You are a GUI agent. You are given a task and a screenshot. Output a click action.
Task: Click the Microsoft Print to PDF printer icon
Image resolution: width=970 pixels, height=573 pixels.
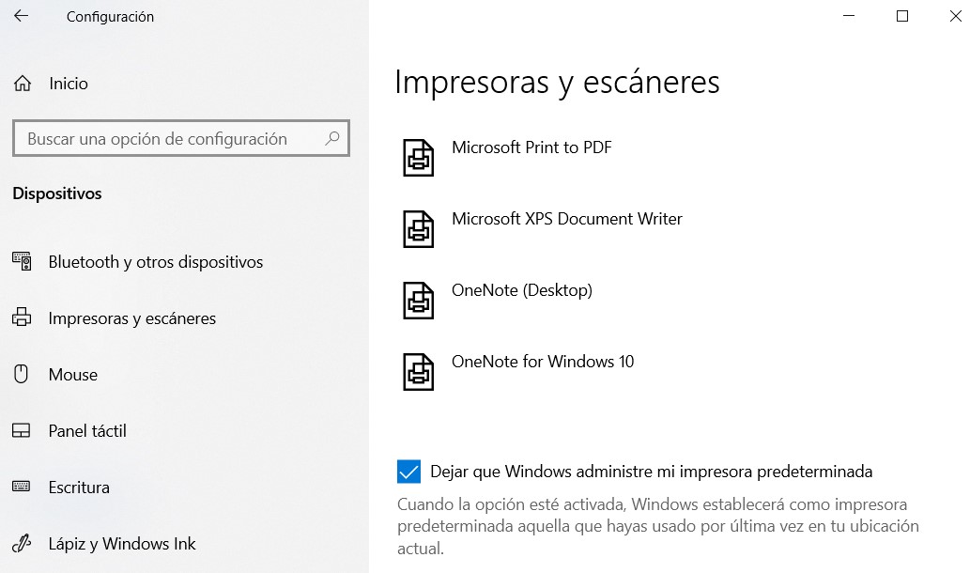pos(419,158)
